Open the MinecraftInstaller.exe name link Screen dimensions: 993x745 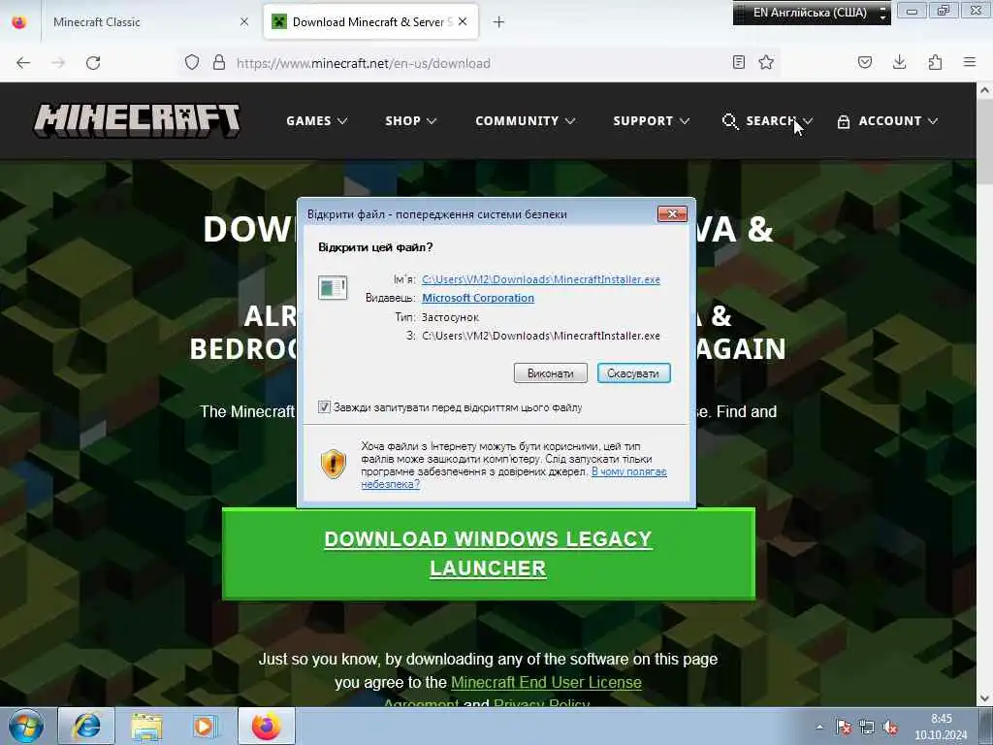(x=541, y=279)
